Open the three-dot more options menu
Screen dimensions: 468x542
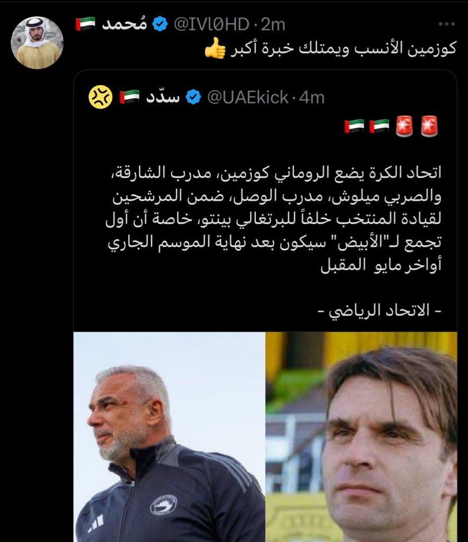[x=447, y=24]
